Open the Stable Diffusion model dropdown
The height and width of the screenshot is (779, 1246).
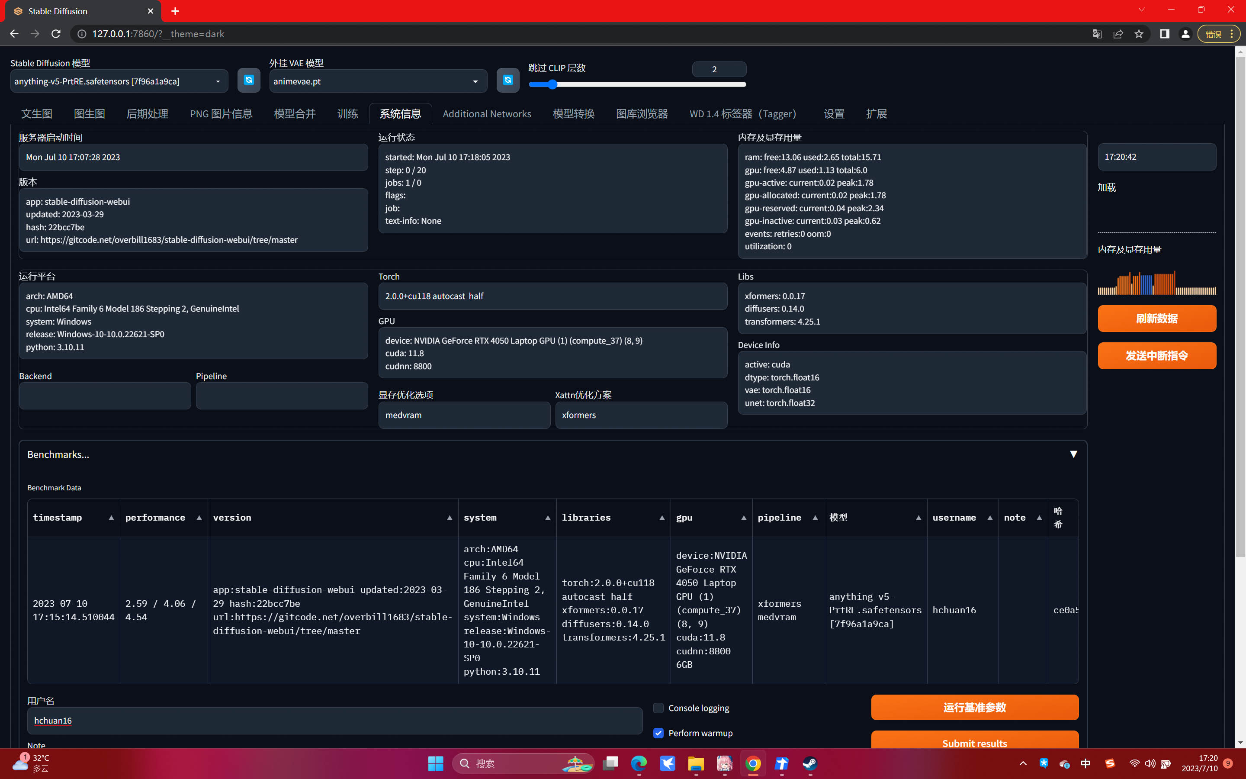click(119, 81)
